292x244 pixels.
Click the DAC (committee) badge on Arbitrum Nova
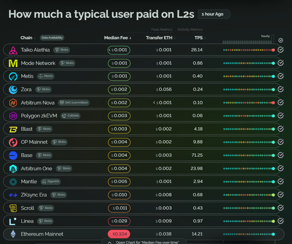(74, 102)
